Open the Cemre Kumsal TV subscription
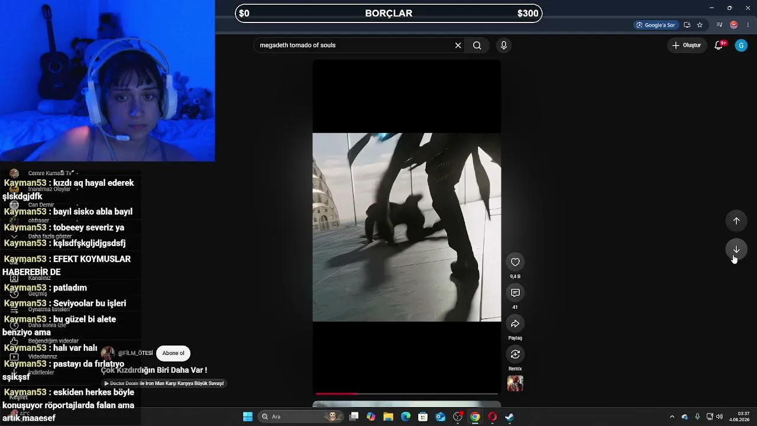The width and height of the screenshot is (757, 426). [50, 173]
